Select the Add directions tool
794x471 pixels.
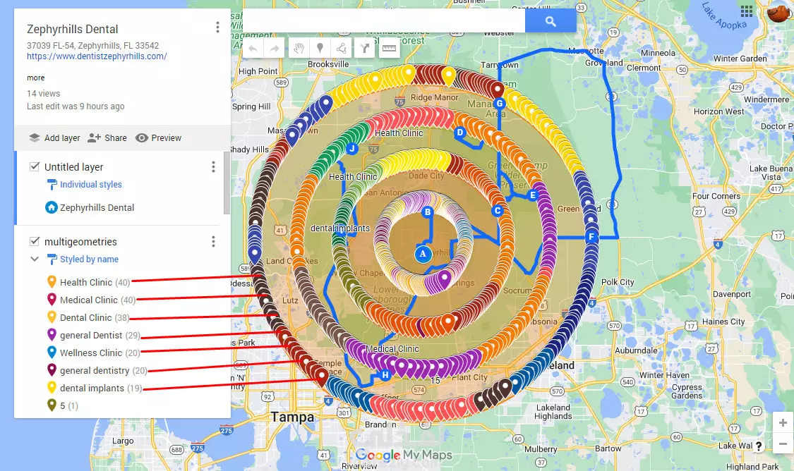point(365,49)
